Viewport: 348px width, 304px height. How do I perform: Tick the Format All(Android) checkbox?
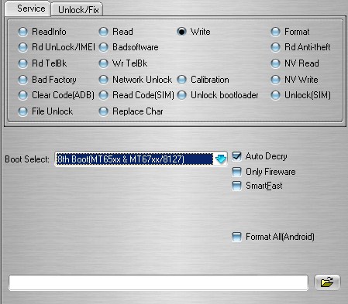[236, 237]
